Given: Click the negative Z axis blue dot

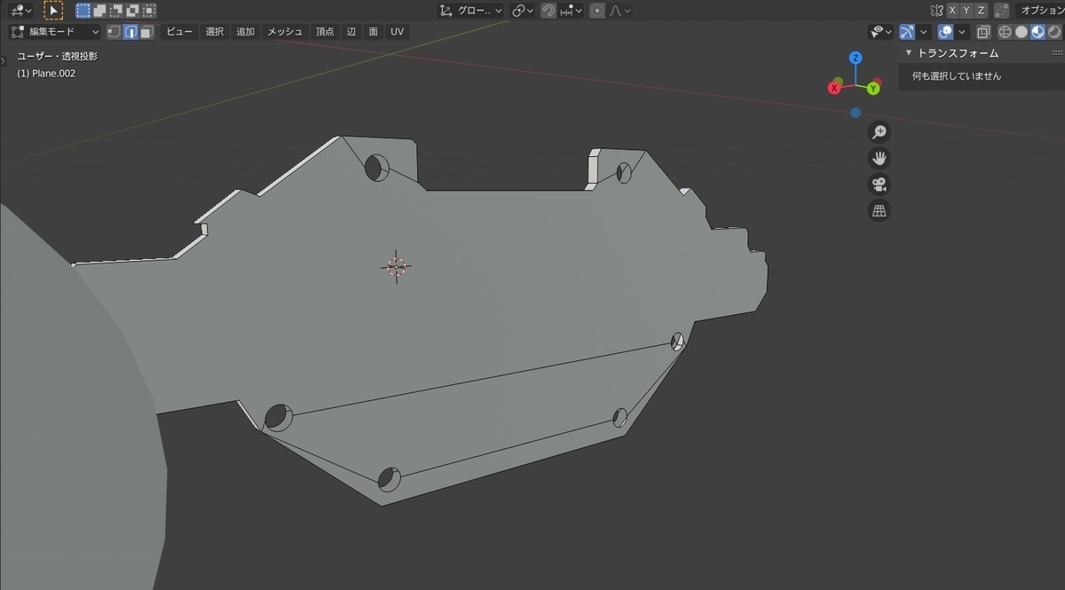Looking at the screenshot, I should [855, 113].
